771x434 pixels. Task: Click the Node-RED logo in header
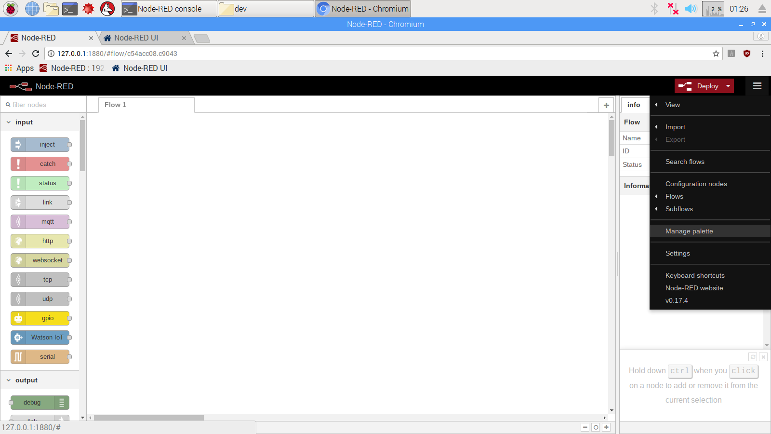(41, 86)
